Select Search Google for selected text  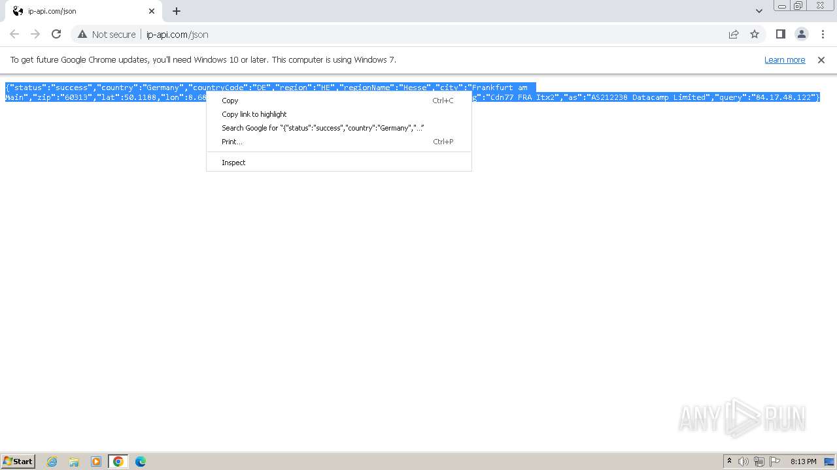[339, 128]
